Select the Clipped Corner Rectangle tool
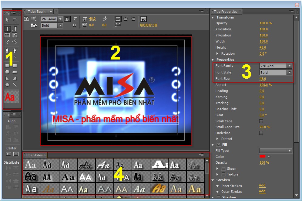 point(7,72)
